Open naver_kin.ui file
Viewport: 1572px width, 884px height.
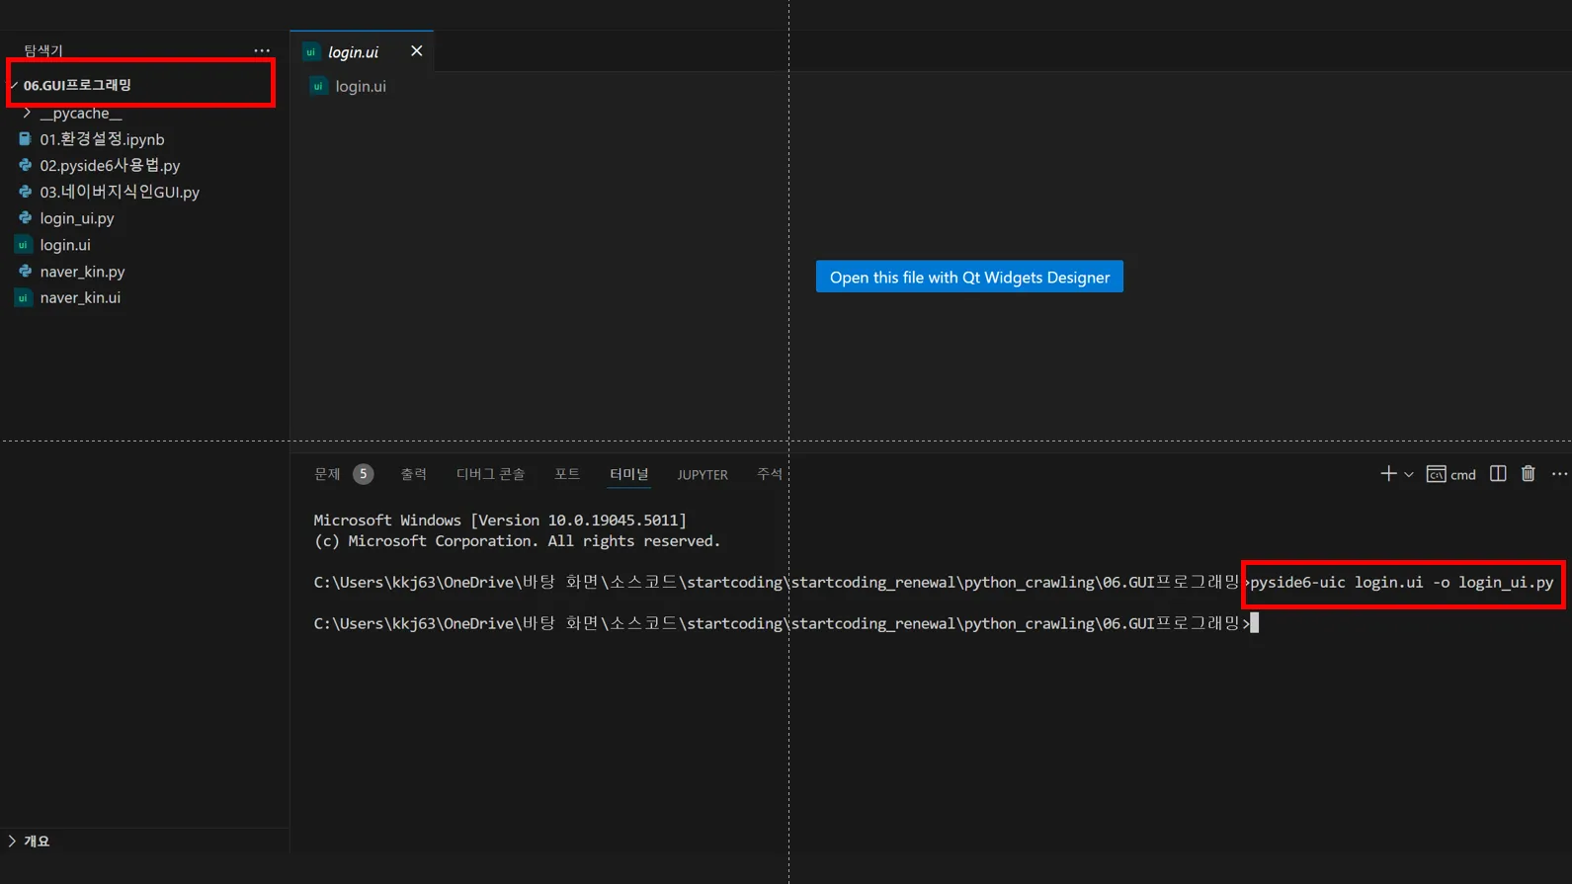(x=80, y=297)
